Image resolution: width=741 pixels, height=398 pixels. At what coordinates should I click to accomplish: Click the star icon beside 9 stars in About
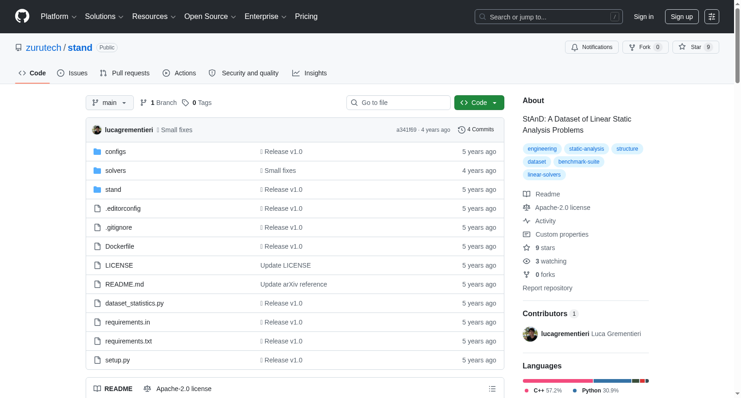(527, 248)
